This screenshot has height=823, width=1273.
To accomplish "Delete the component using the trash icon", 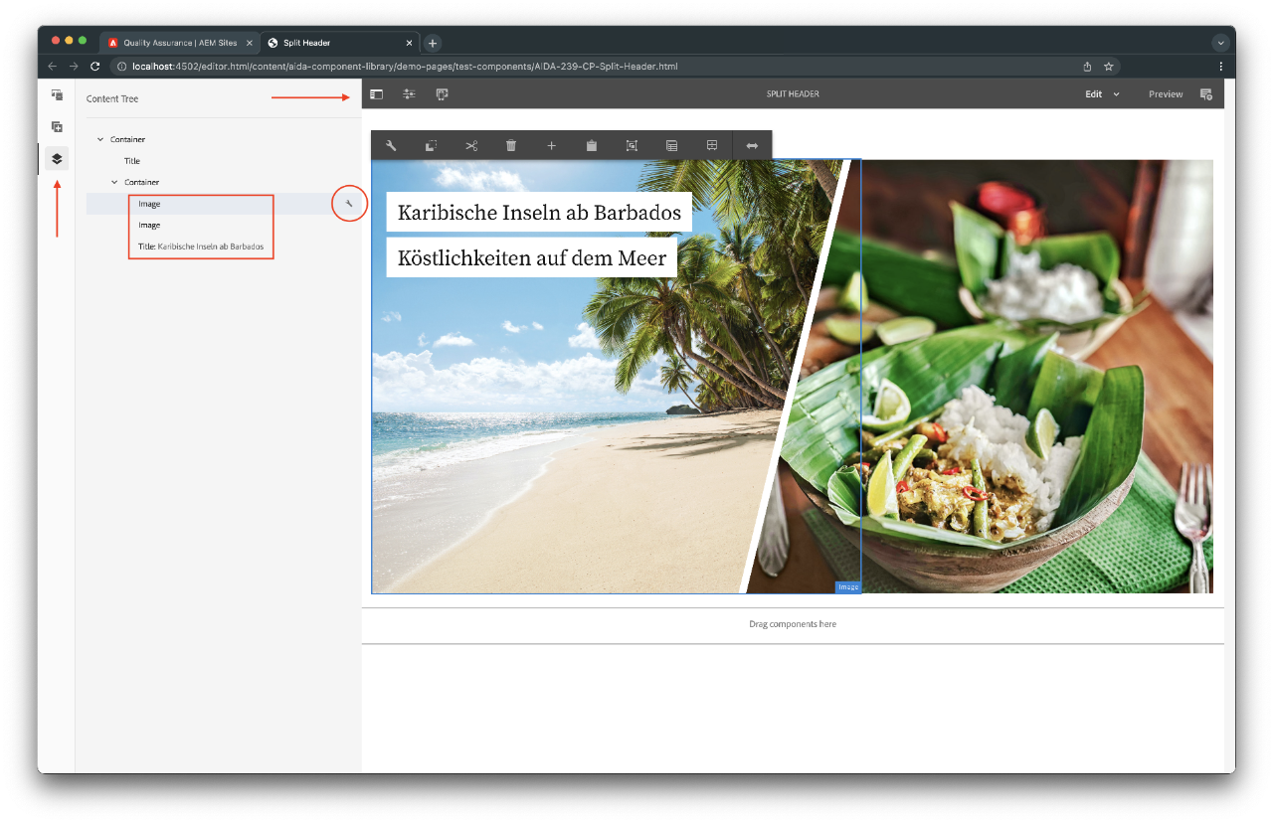I will coord(511,146).
